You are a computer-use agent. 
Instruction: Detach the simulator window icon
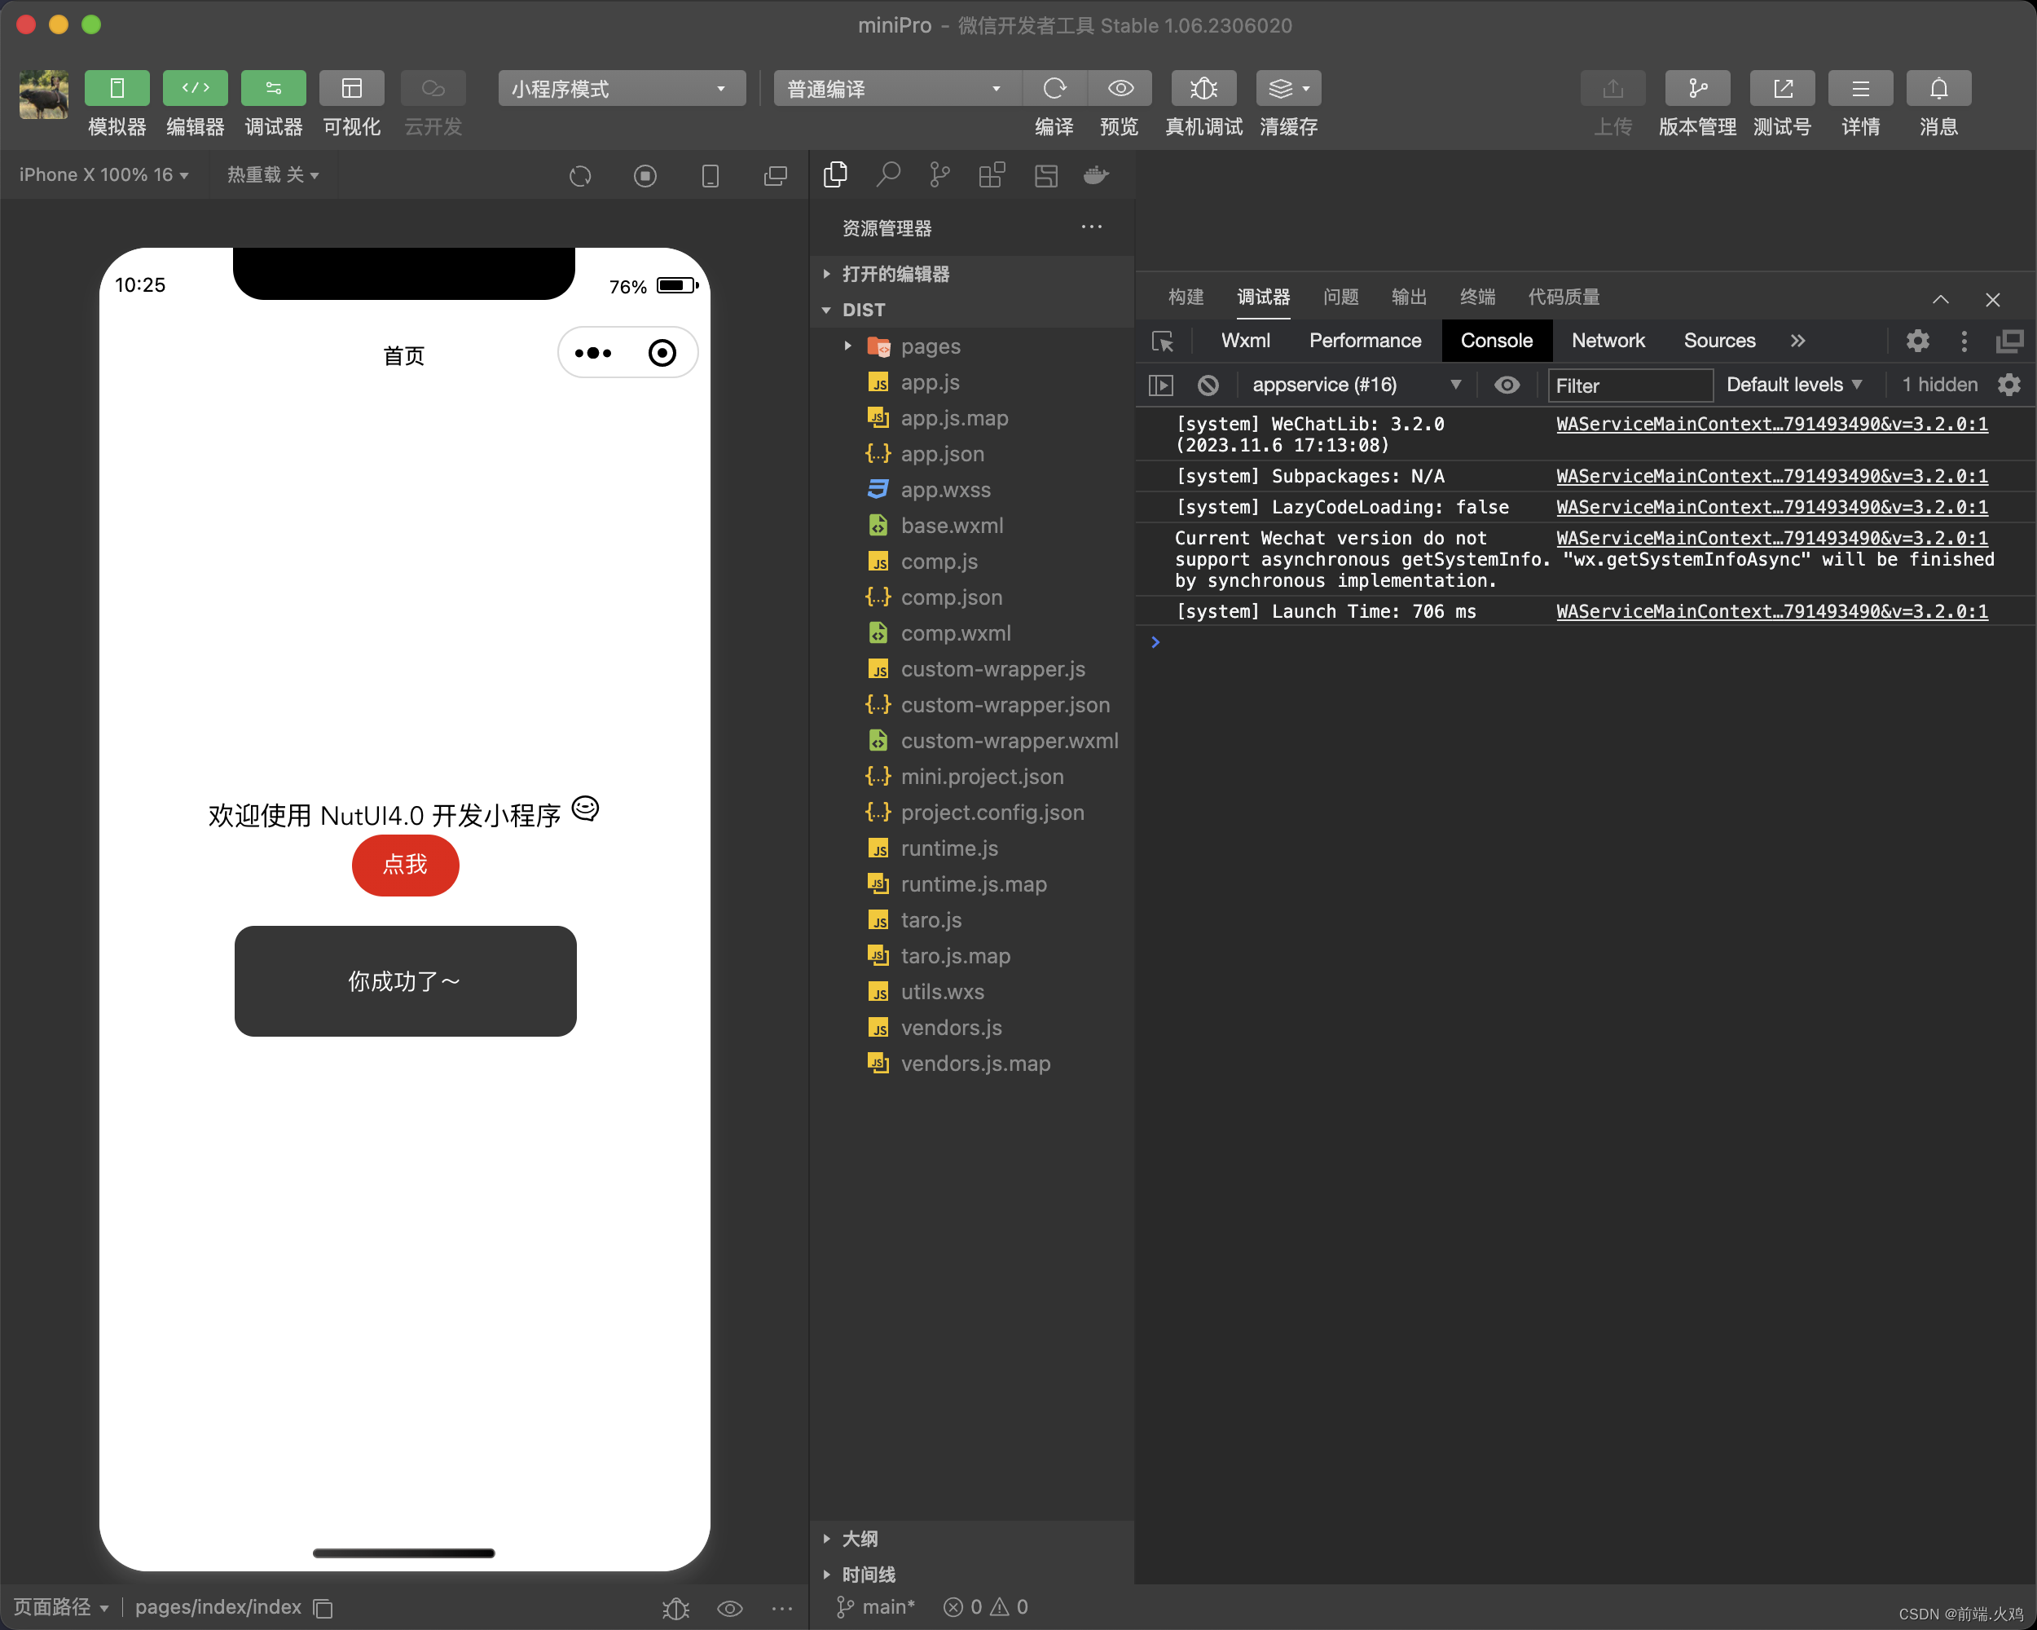(x=776, y=176)
